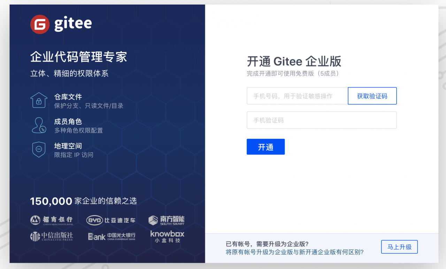Click the 地理空间 label

click(x=68, y=146)
